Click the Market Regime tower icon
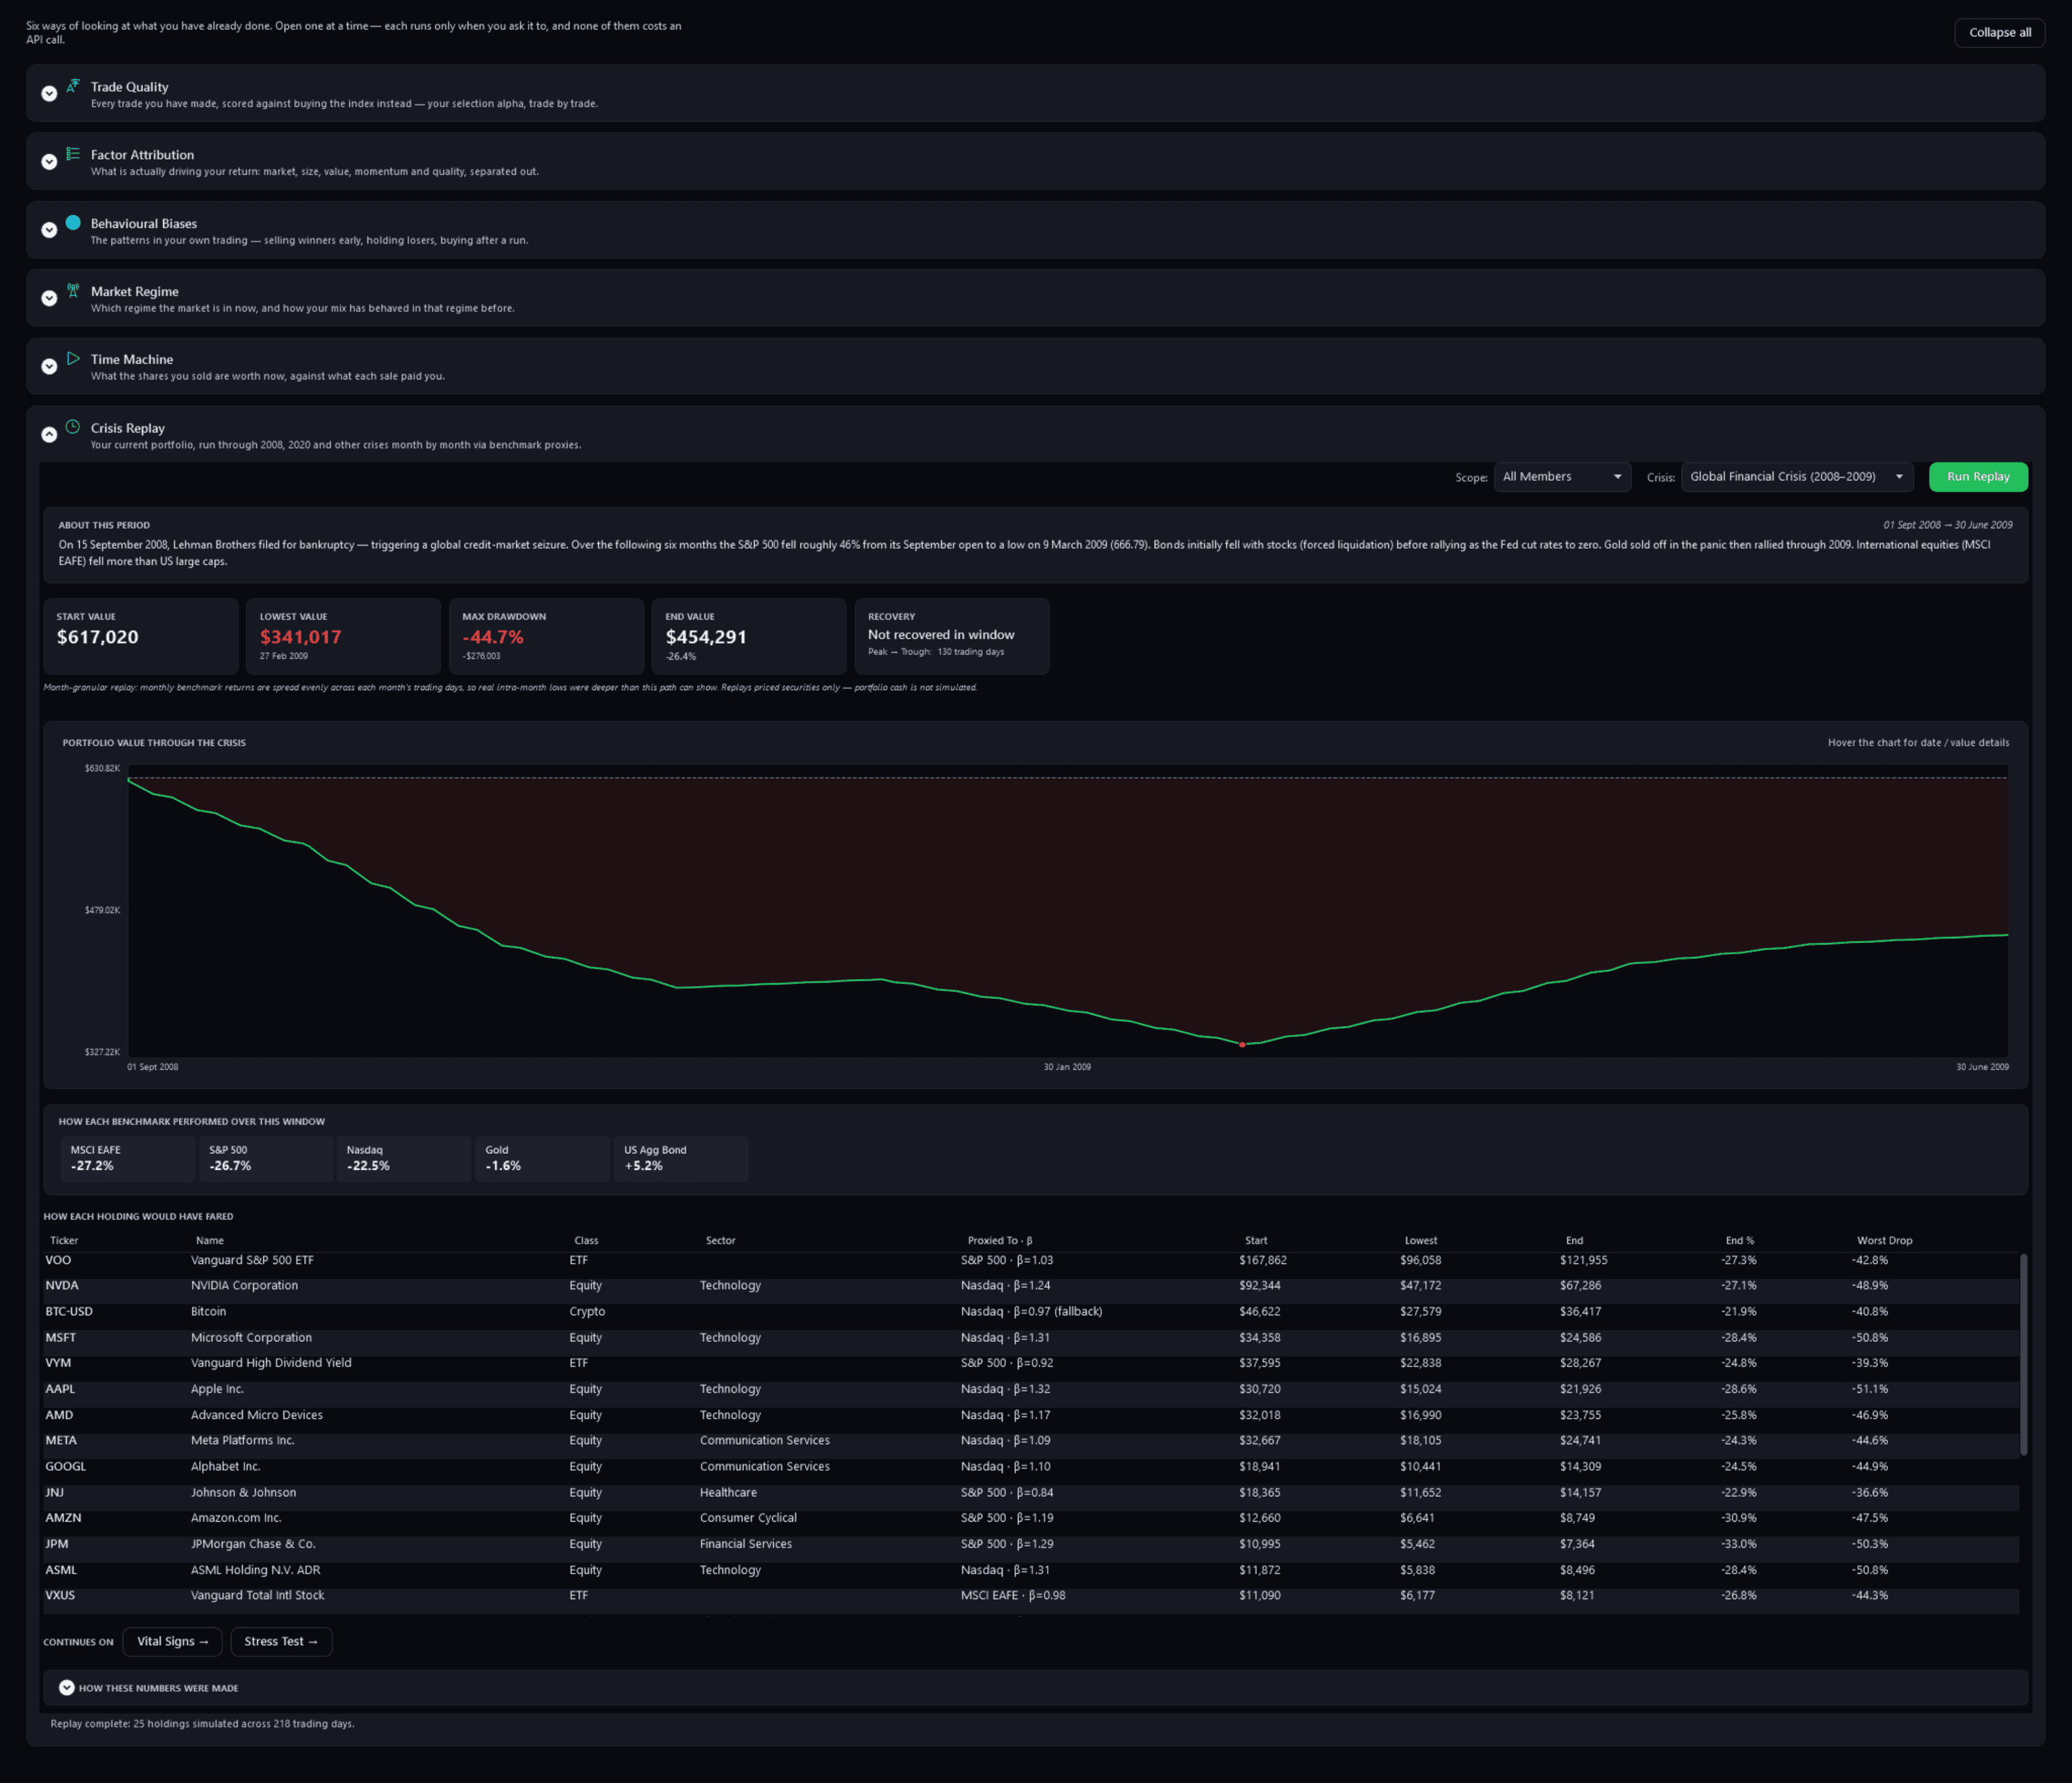This screenshot has height=1783, width=2072. click(73, 291)
